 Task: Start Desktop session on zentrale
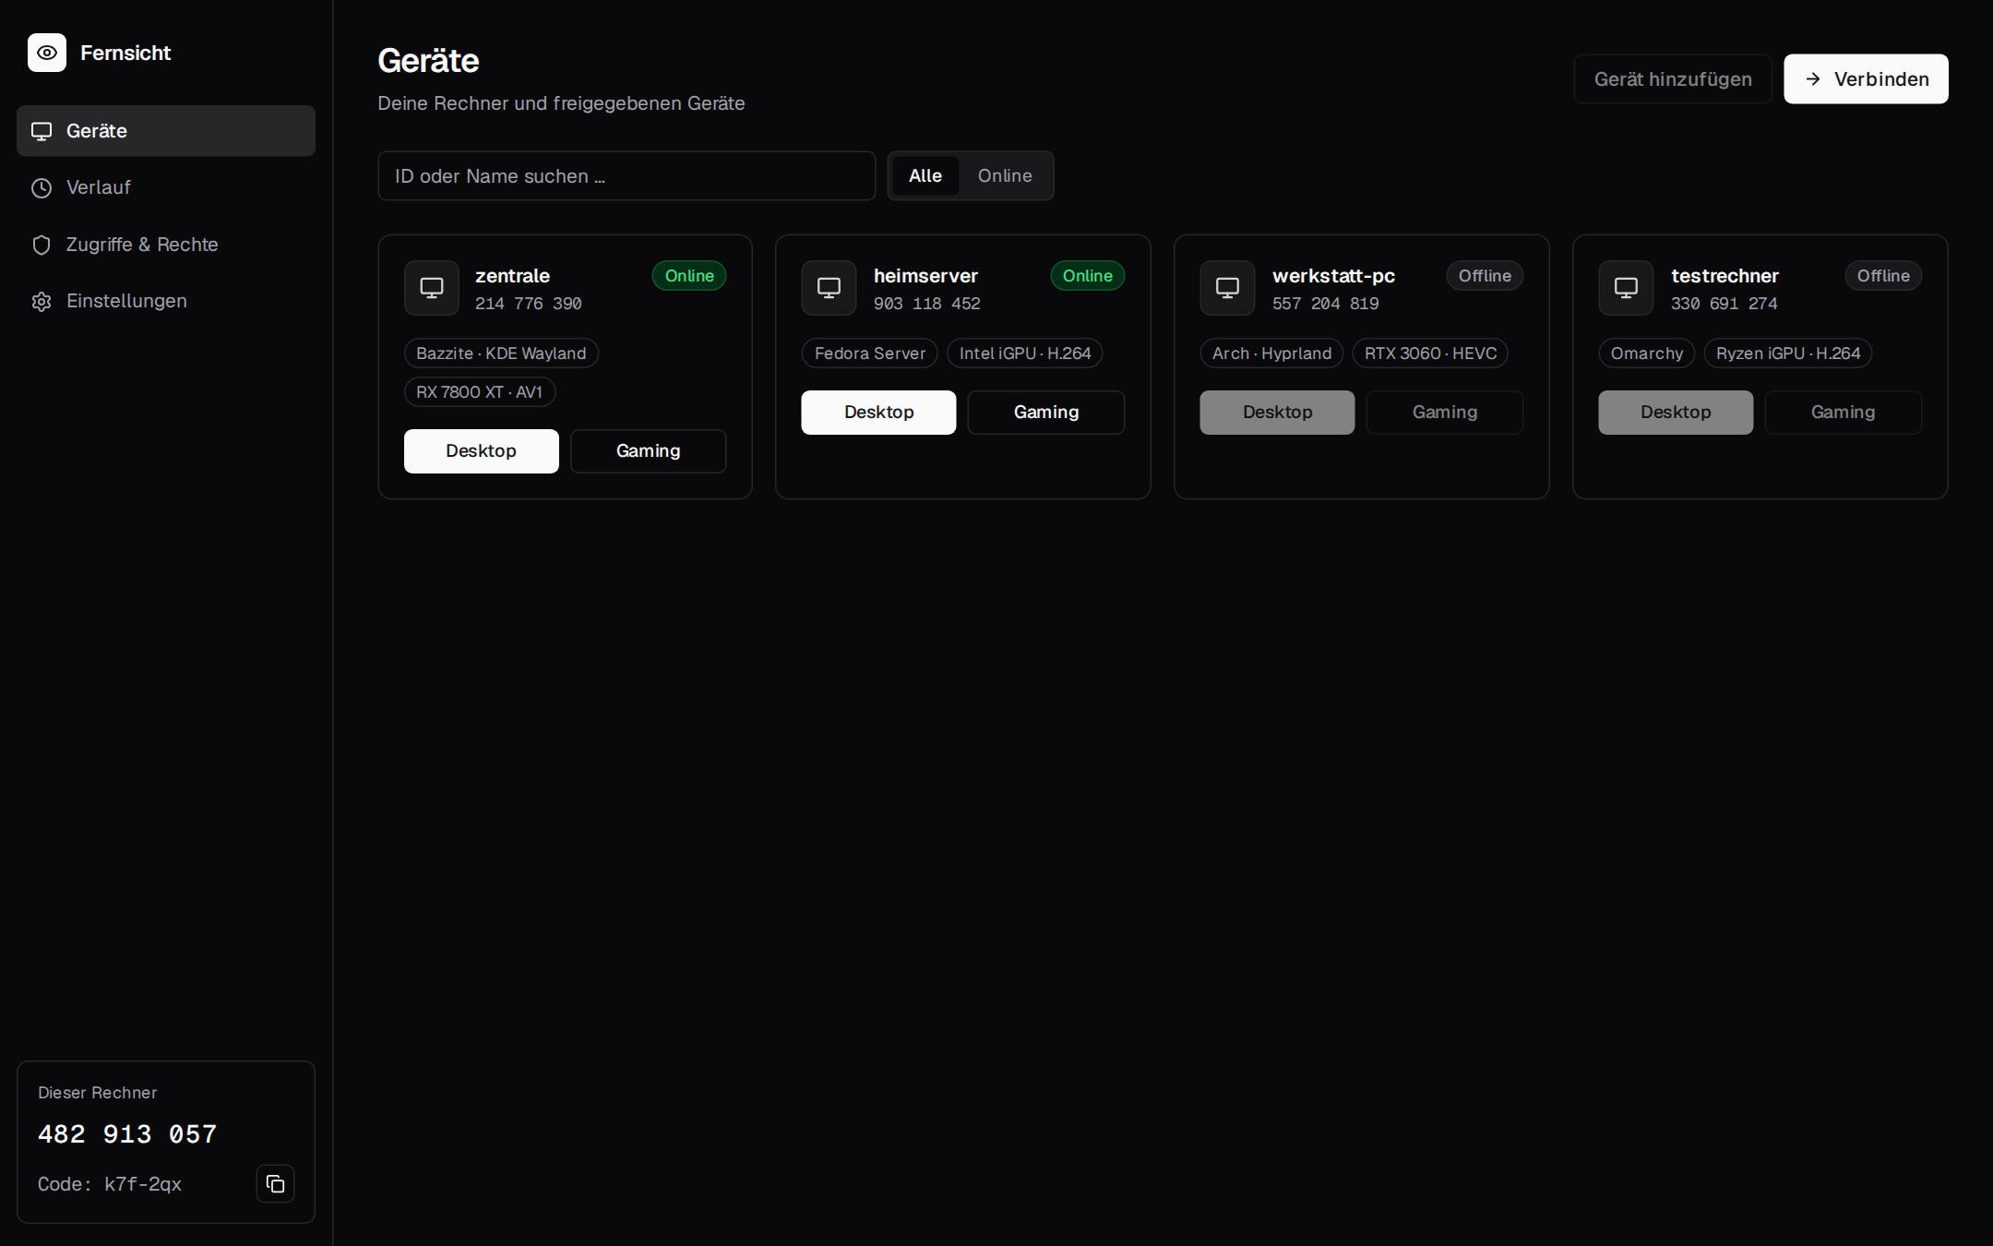point(481,451)
